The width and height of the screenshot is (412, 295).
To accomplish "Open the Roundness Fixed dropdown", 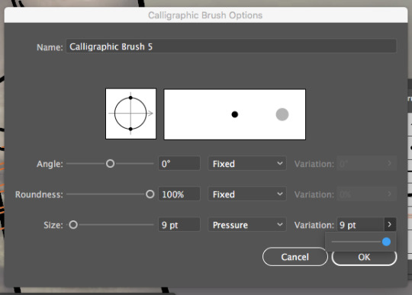I will click(x=247, y=194).
